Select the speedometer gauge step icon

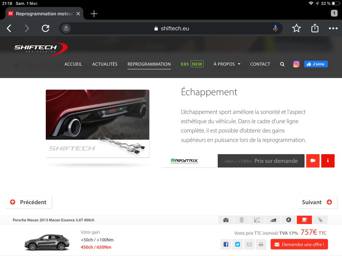pos(226,220)
